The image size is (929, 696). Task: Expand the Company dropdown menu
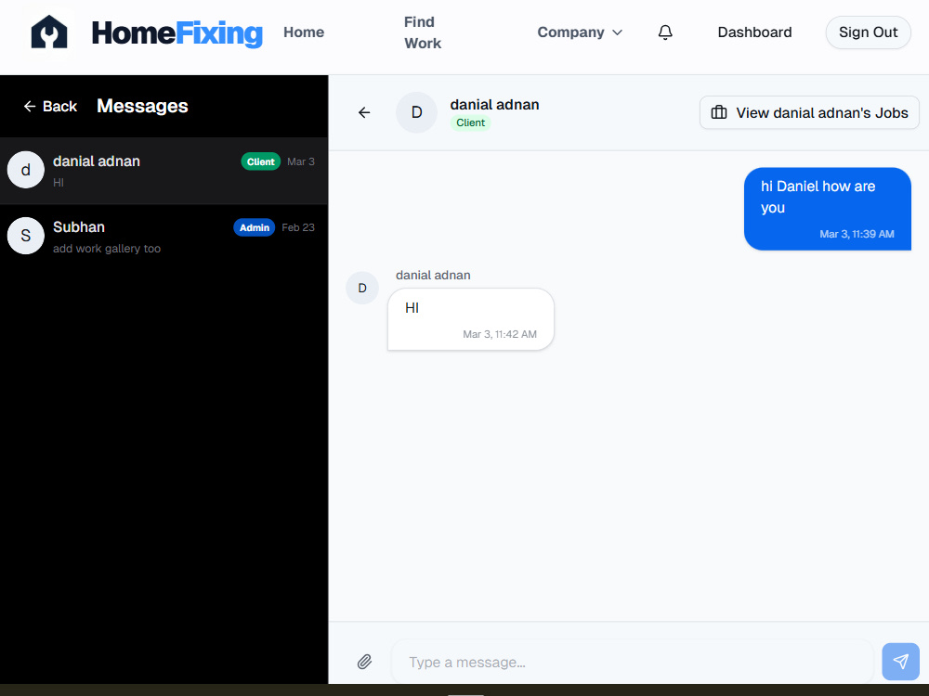pyautogui.click(x=580, y=32)
